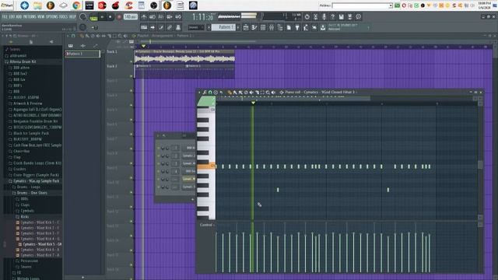
Task: Open the Snares folder in browser
Action: [x=26, y=267]
